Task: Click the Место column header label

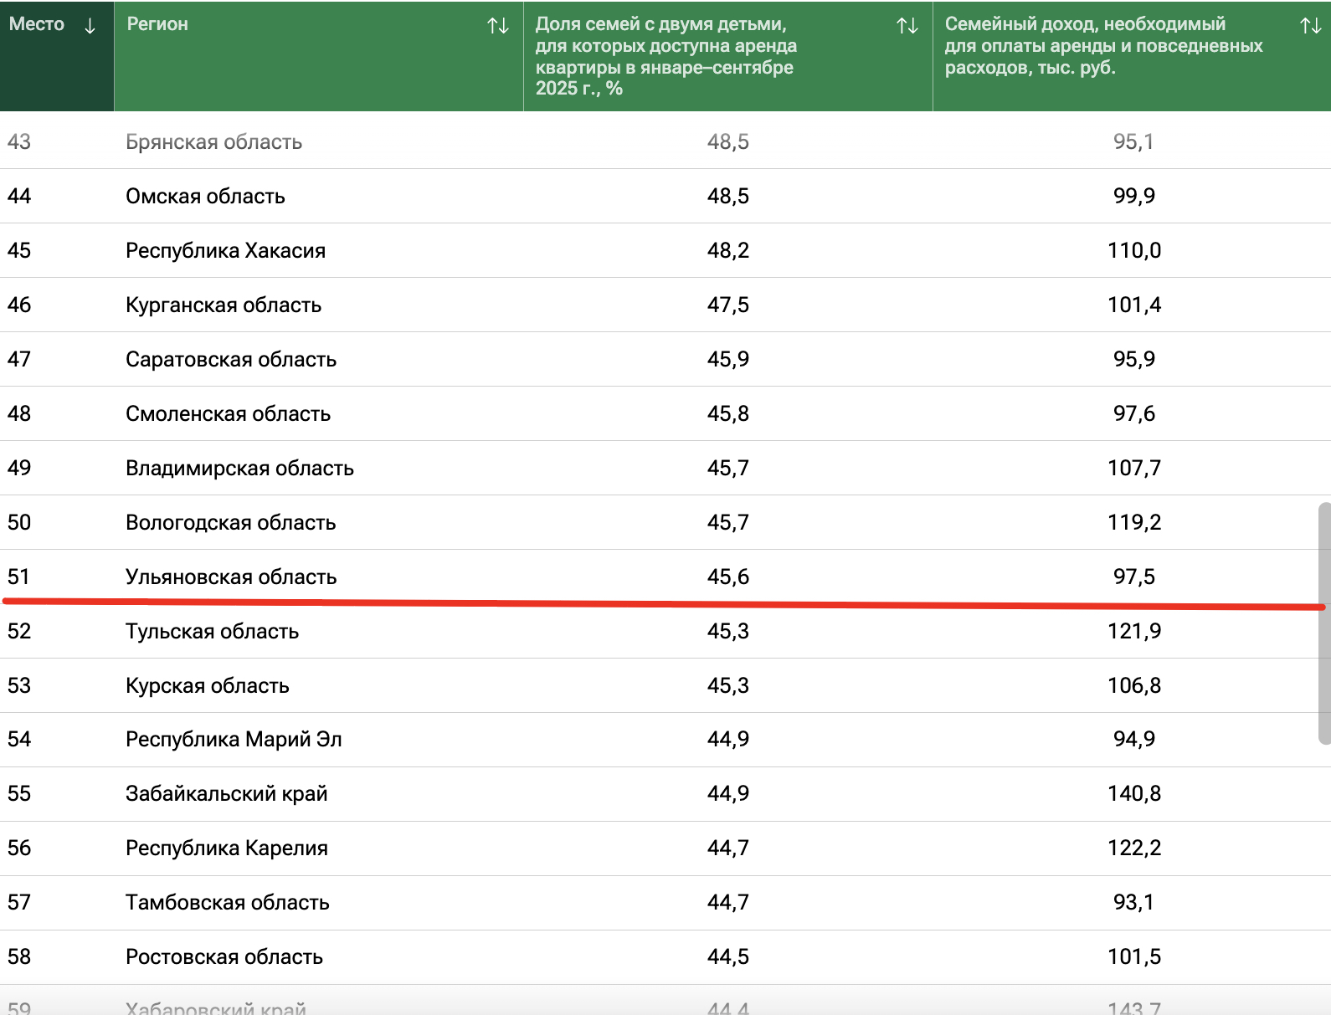Action: coord(37,24)
